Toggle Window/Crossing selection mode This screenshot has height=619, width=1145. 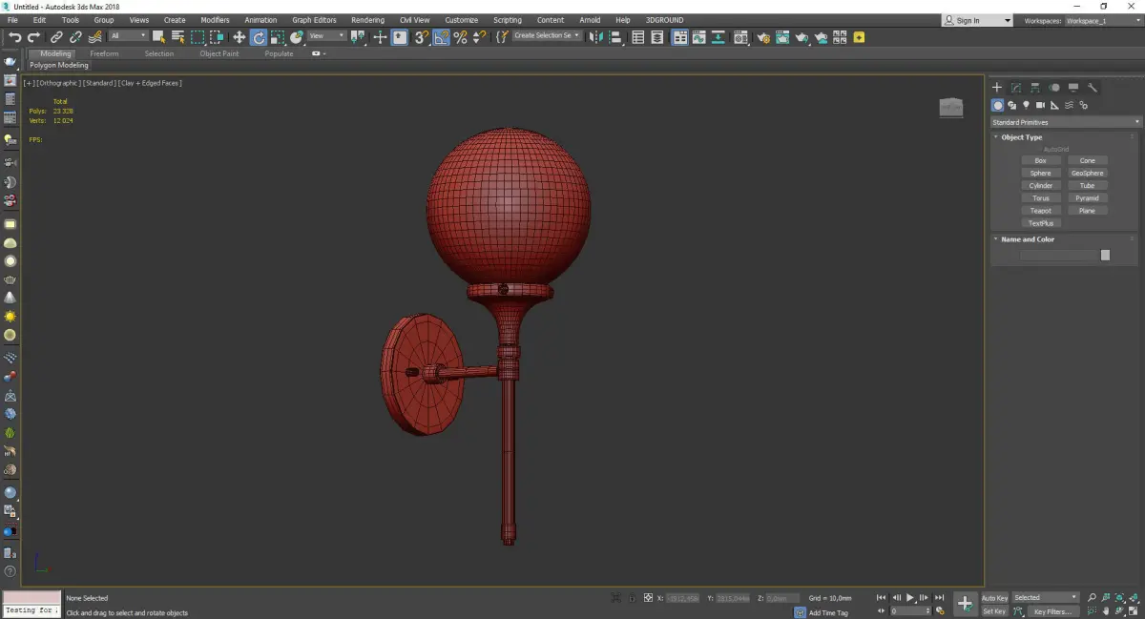(x=218, y=37)
